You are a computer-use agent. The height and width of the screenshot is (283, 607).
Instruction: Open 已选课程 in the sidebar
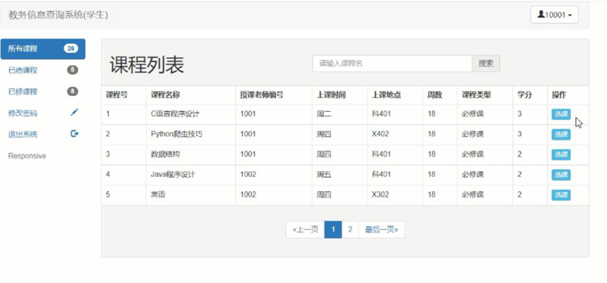click(x=43, y=70)
